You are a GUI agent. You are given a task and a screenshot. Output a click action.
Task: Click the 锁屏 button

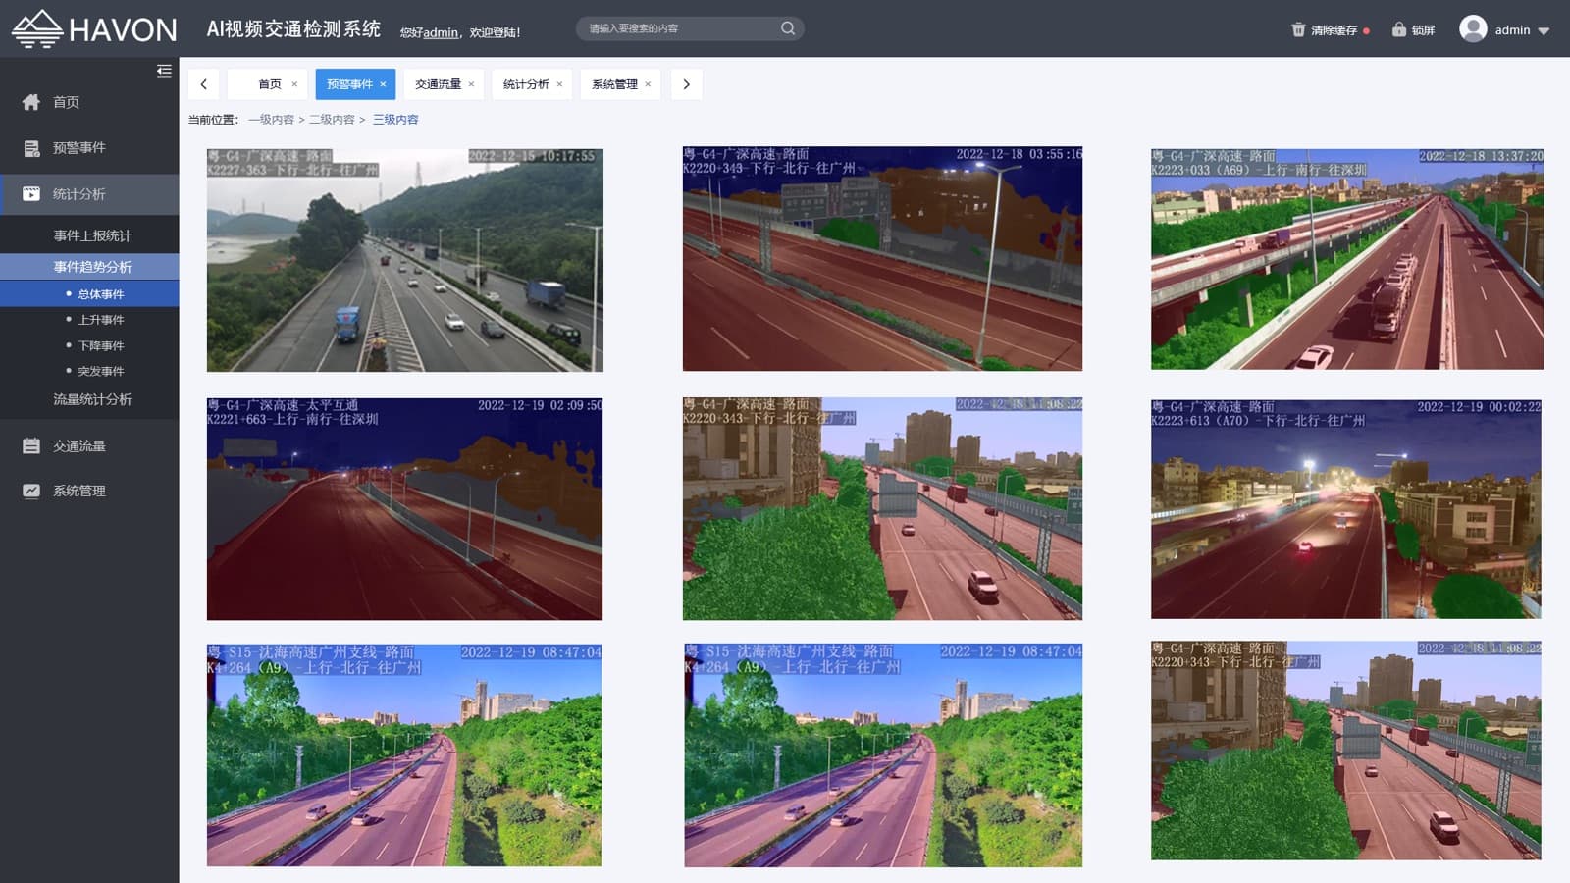[x=1413, y=30]
